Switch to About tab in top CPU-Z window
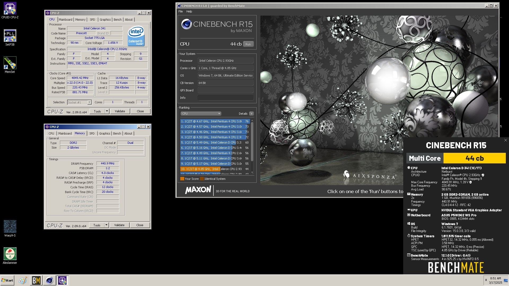This screenshot has width=509, height=286. point(129,20)
